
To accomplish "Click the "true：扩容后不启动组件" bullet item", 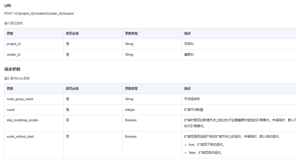I will (207, 145).
